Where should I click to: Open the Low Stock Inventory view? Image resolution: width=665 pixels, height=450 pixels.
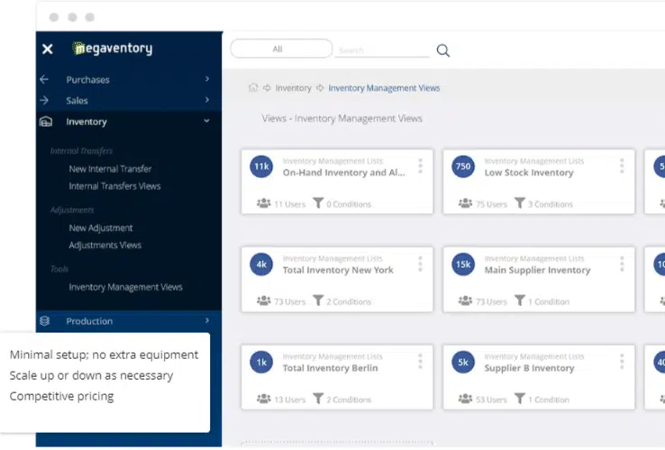click(x=529, y=173)
